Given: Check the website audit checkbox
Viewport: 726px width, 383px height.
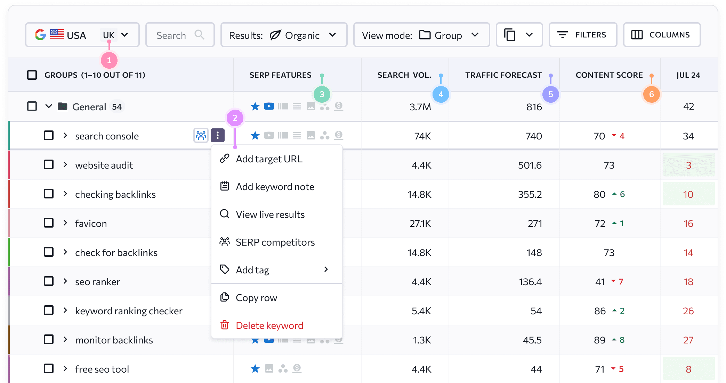Looking at the screenshot, I should [x=49, y=164].
